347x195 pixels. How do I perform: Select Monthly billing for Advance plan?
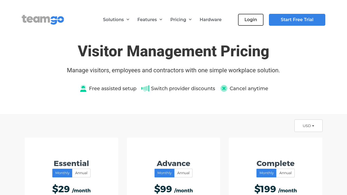tap(164, 173)
